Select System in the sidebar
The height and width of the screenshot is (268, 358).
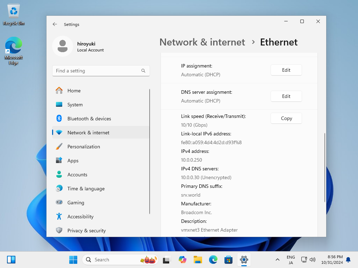click(x=75, y=105)
